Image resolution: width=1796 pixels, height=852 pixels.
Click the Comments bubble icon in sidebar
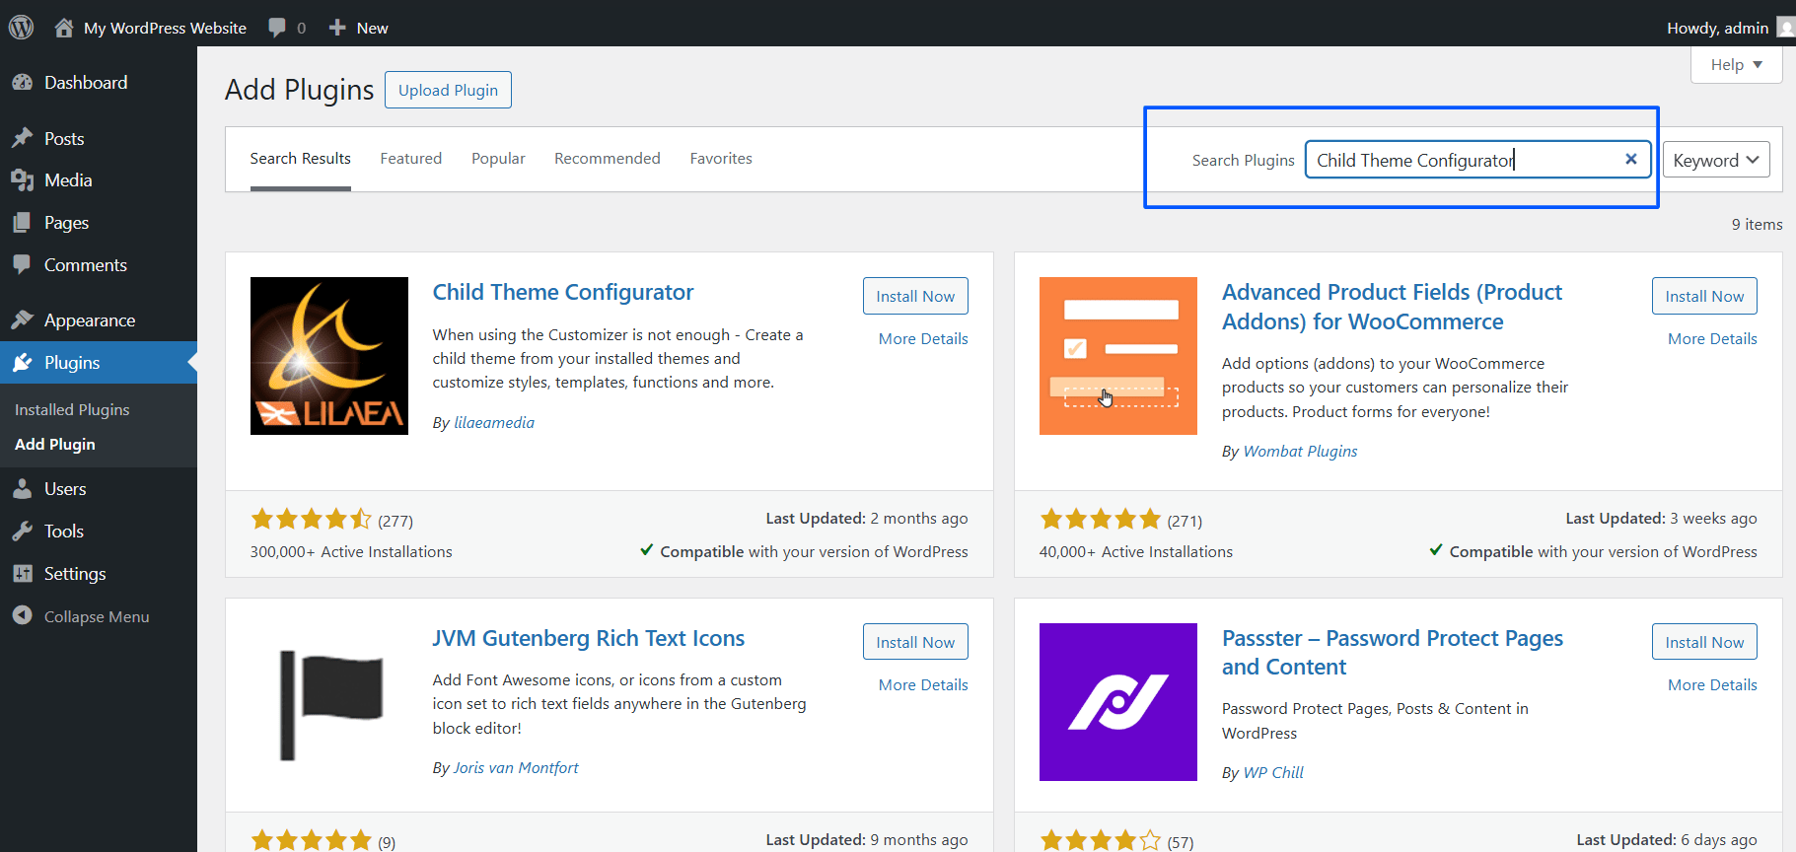click(23, 264)
